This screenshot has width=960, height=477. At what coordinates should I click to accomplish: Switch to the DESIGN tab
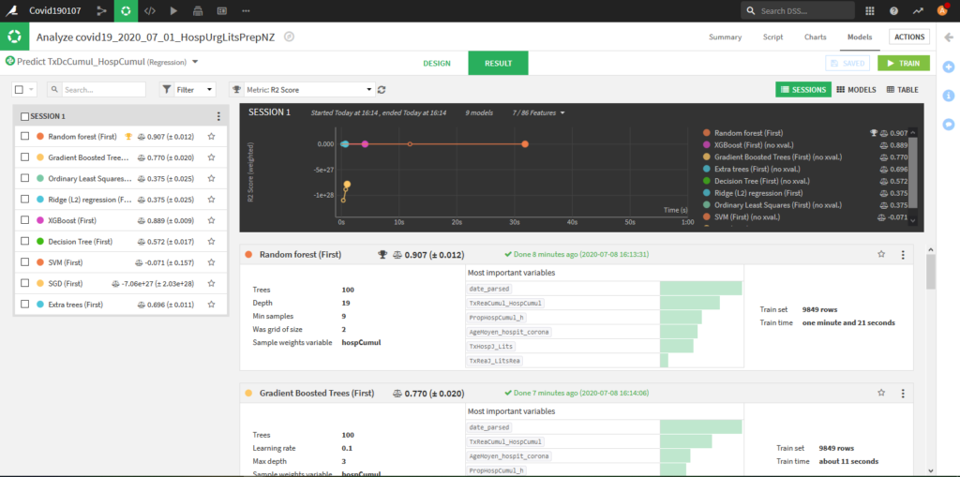click(437, 63)
